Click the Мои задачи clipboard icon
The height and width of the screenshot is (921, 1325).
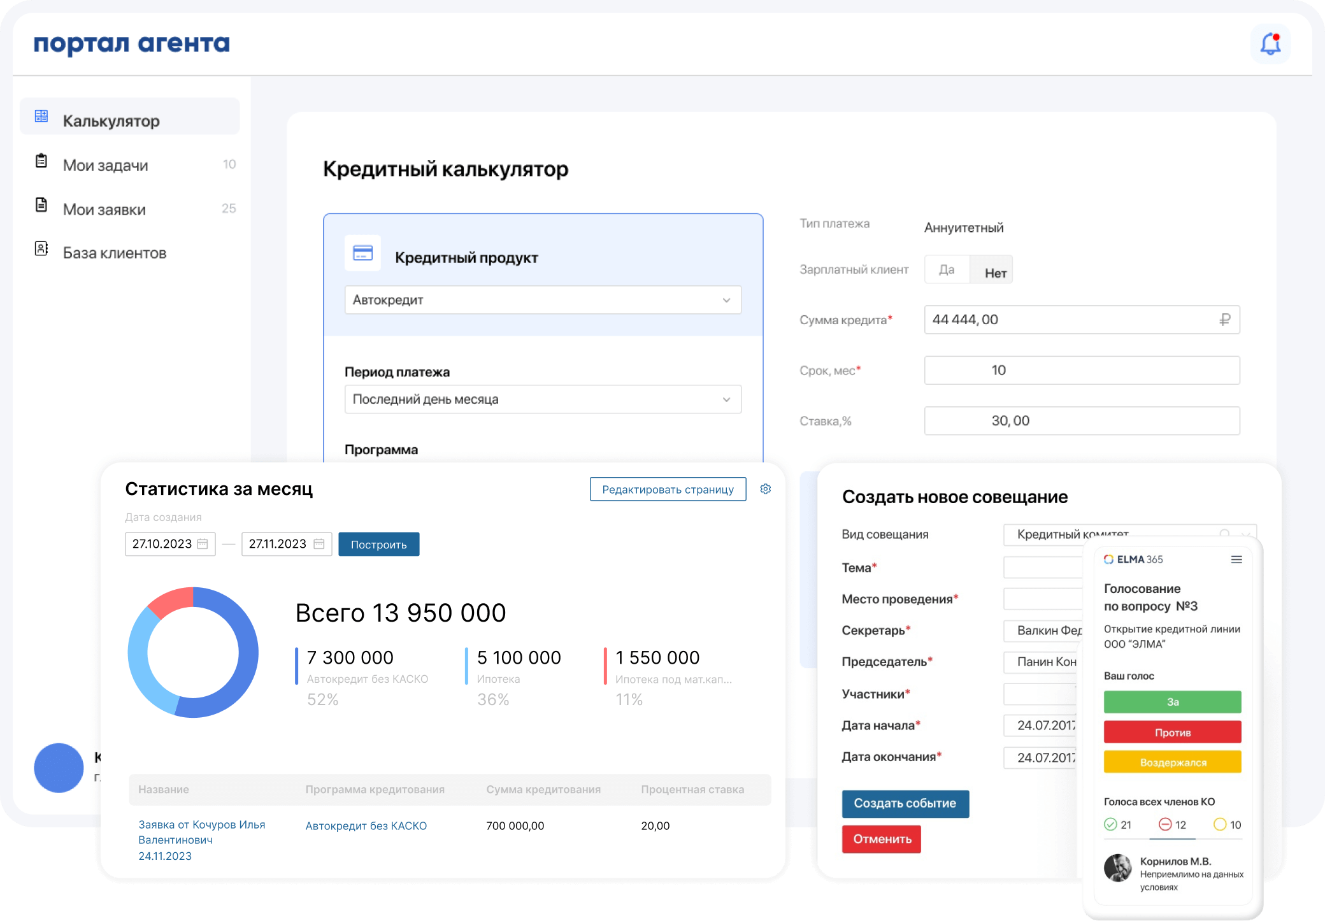(x=41, y=161)
